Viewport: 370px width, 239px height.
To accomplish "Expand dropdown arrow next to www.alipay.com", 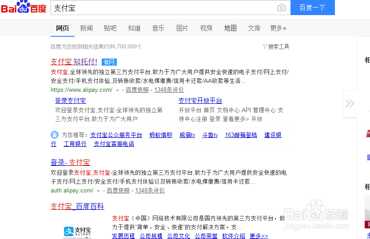I will (x=117, y=90).
